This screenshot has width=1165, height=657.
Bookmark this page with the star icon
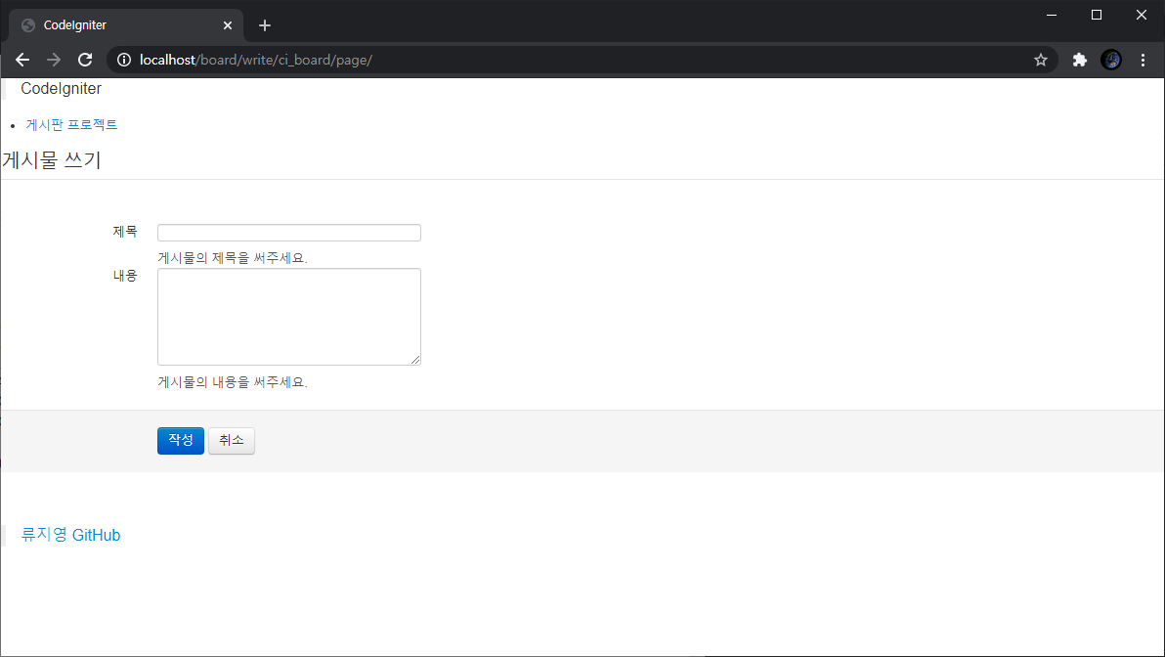click(x=1040, y=60)
